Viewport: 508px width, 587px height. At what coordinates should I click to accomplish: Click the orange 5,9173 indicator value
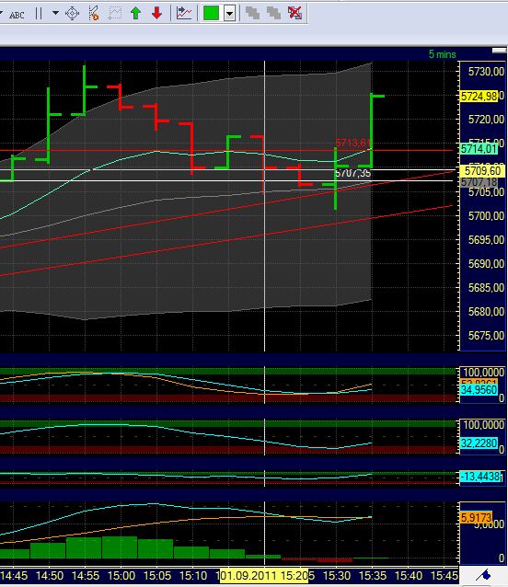click(x=476, y=518)
